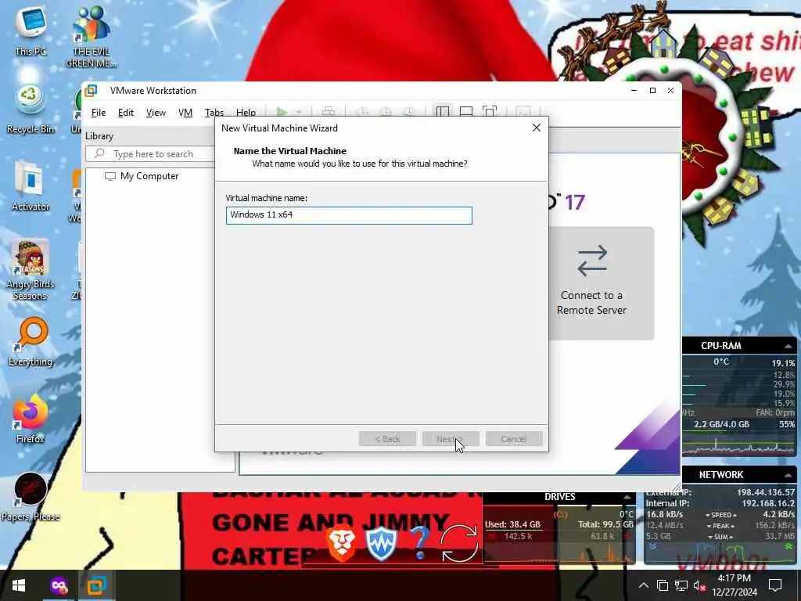
Task: Close the New Virtual Machine Wizard dialog
Action: pos(537,128)
